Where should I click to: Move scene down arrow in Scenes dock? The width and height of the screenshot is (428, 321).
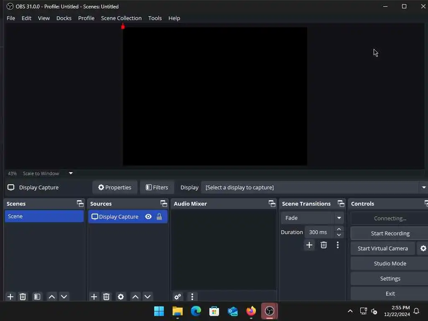click(64, 297)
